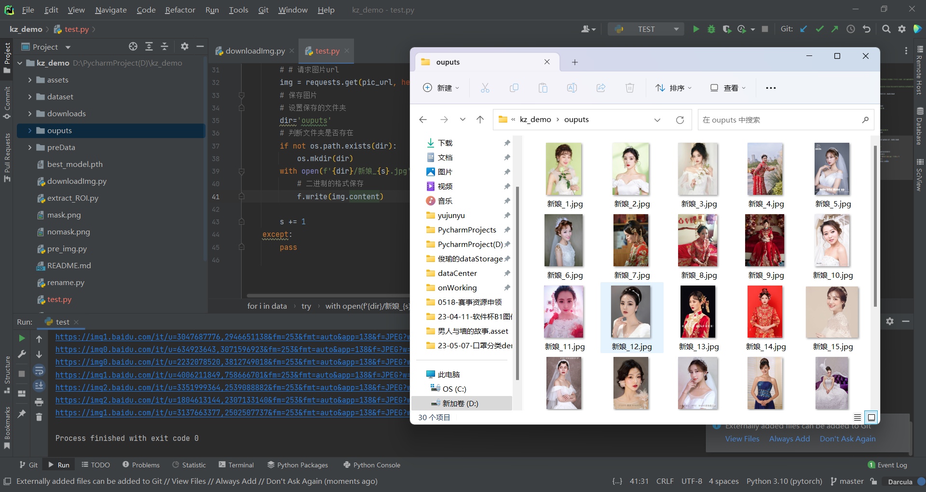Select opened file locate icon in Project panel
Image resolution: width=926 pixels, height=492 pixels.
(x=133, y=46)
